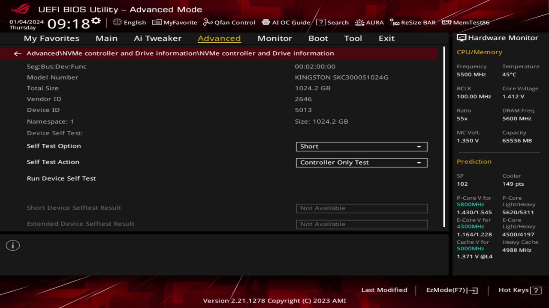Click the 5800MHz P-Core prediction link

(470, 204)
